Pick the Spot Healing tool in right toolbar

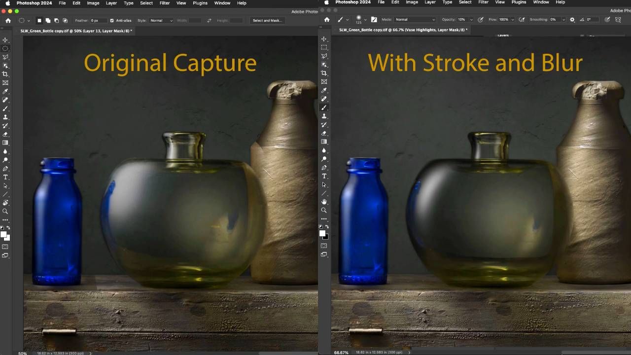click(324, 99)
